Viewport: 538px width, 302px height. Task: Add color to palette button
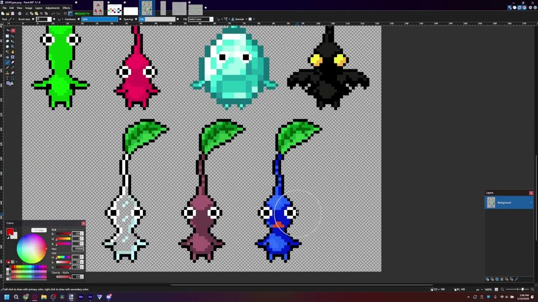click(8, 262)
